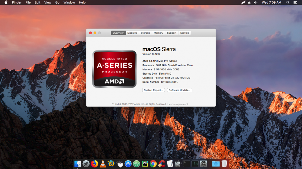Click the Wed 7:09 AM clock
Image resolution: width=302 pixels, height=169 pixels.
tap(271, 2)
